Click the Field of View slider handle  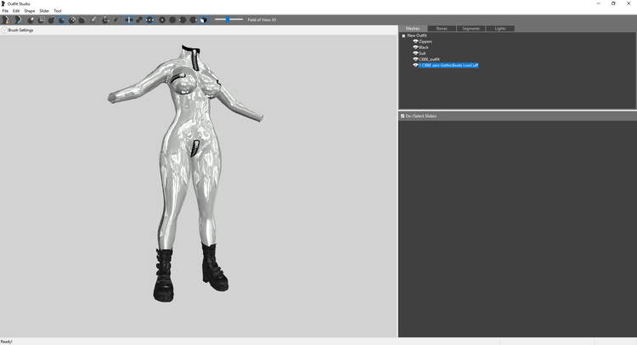click(x=228, y=20)
